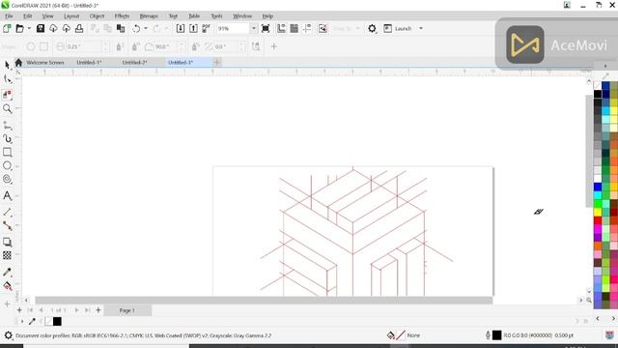Click the vertical scrollbar beside the canvas
Image resolution: width=618 pixels, height=348 pixels.
[x=589, y=150]
